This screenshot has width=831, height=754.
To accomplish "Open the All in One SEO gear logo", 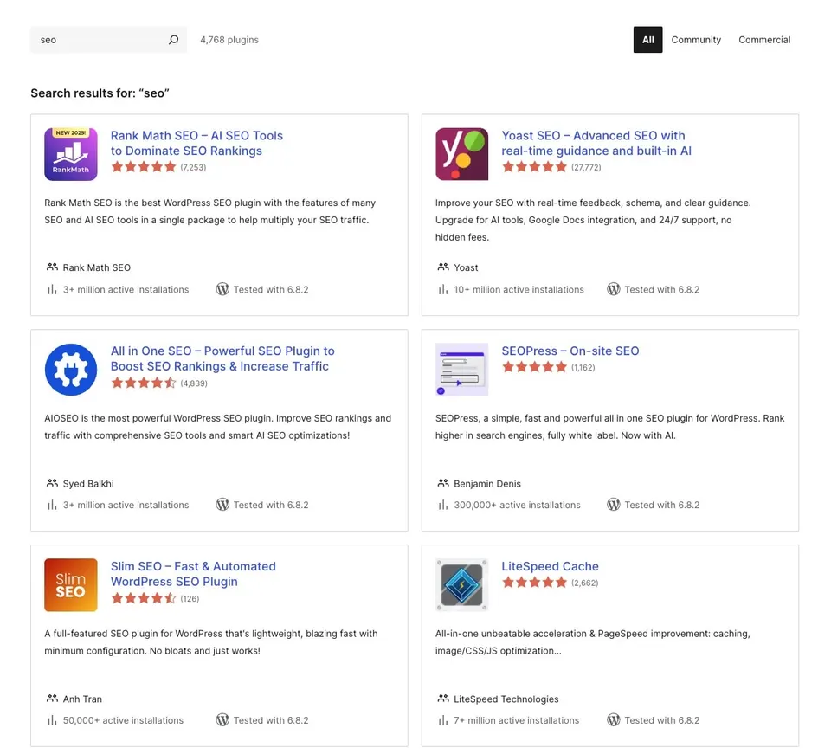I will point(70,370).
